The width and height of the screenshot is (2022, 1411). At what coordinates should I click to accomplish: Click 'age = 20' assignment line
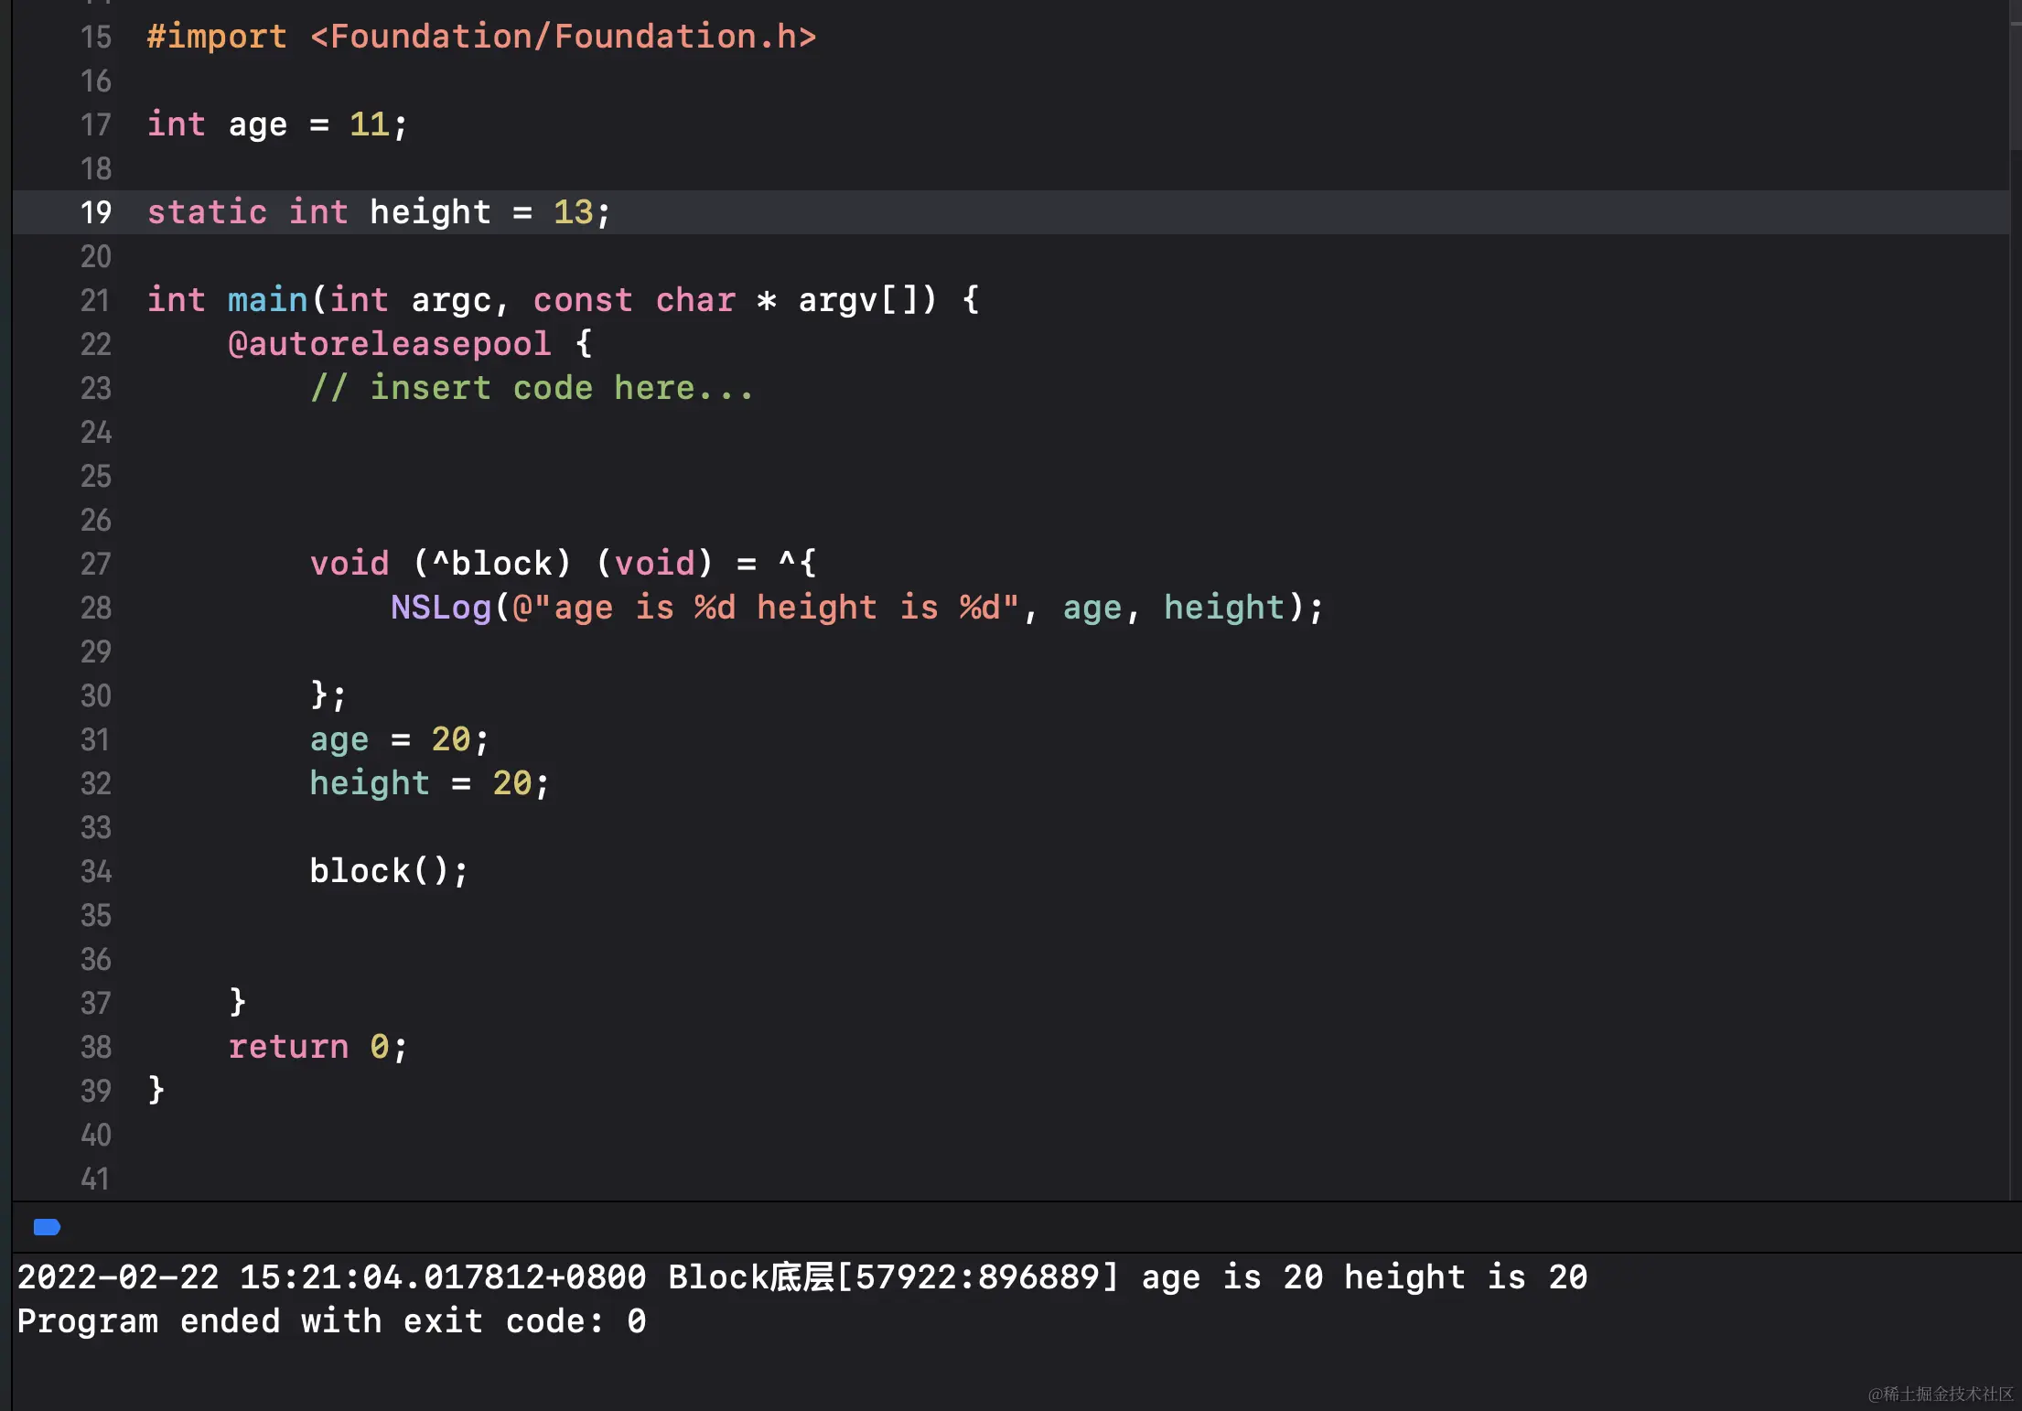pos(399,739)
